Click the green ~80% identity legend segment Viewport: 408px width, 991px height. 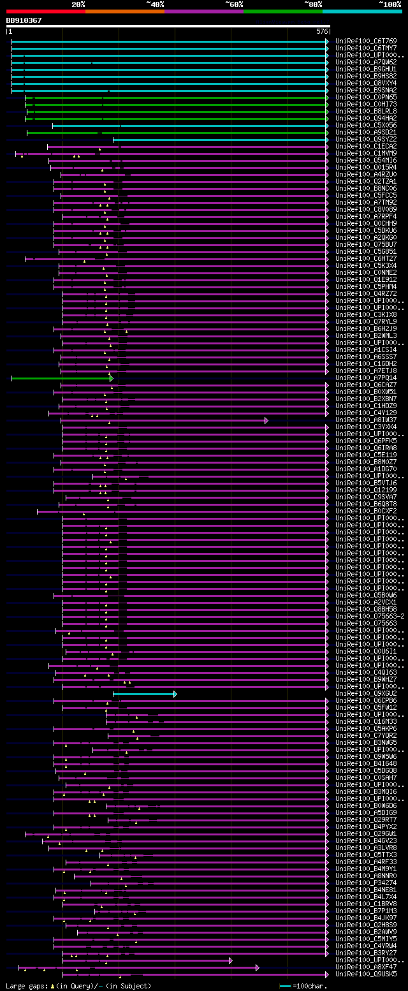point(282,11)
